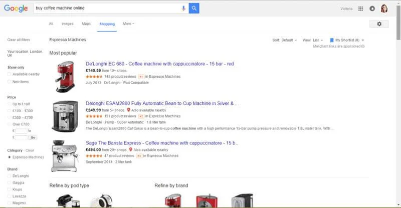
Task: Open 47 product reviews link
Action: (x=119, y=156)
